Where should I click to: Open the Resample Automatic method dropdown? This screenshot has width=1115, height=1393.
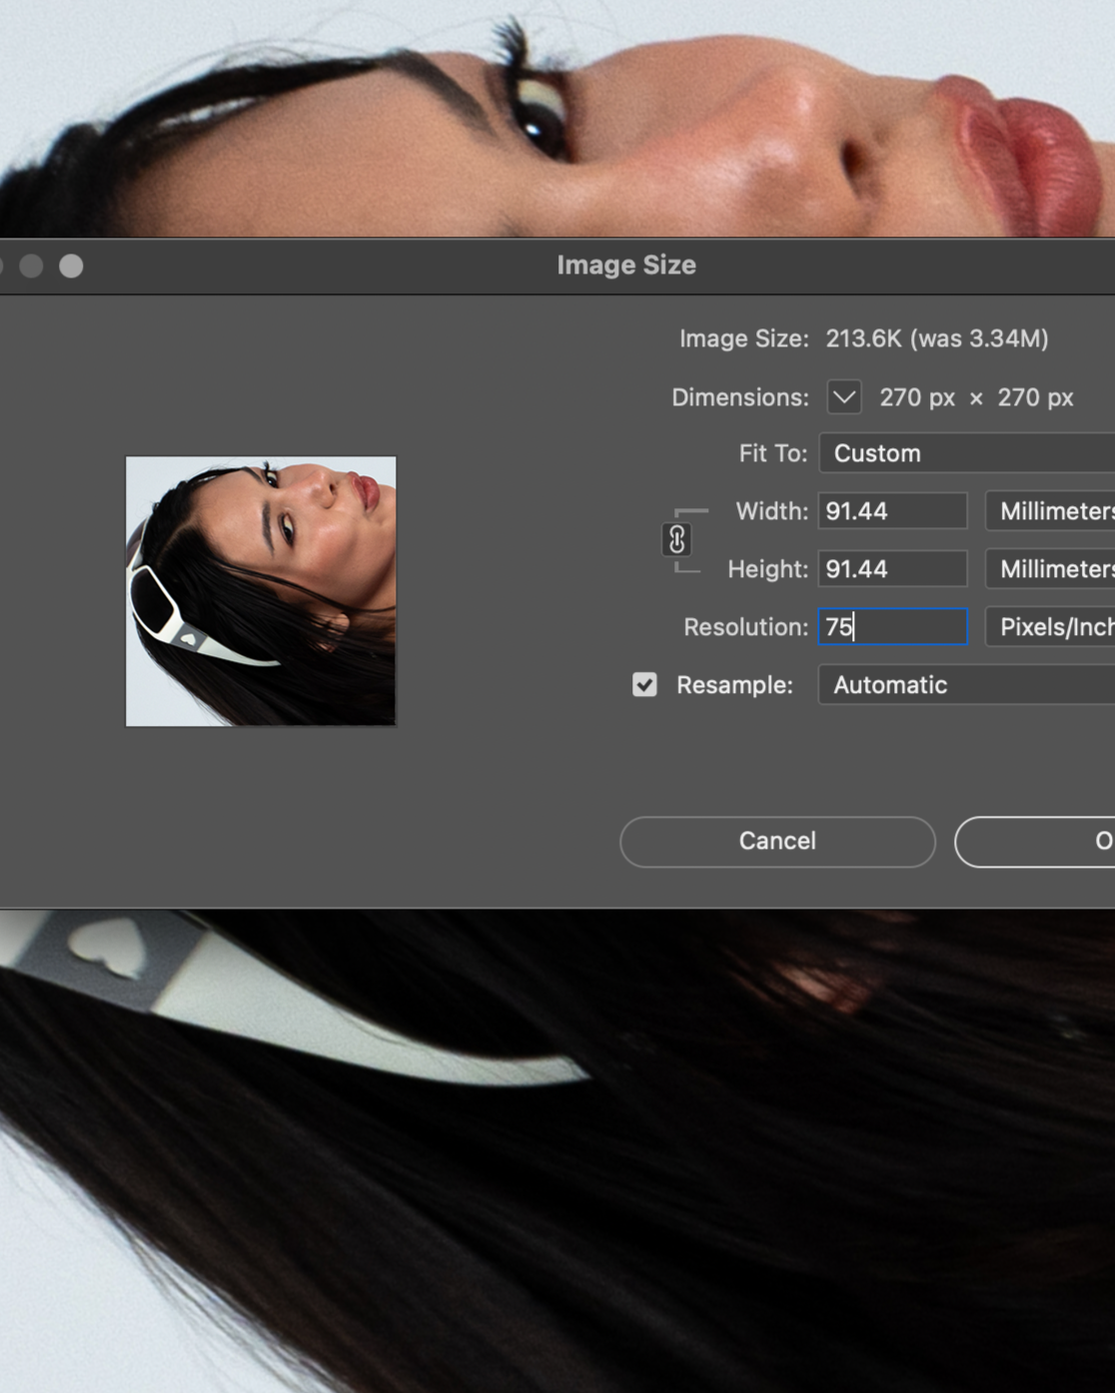[967, 685]
